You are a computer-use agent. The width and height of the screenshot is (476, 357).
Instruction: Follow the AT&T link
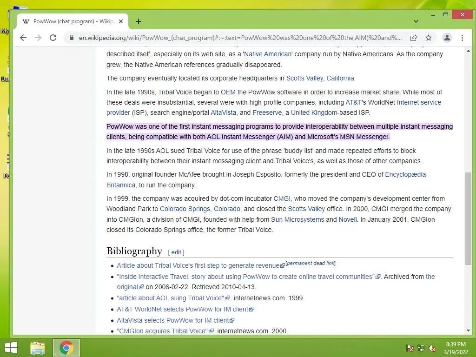pos(353,102)
